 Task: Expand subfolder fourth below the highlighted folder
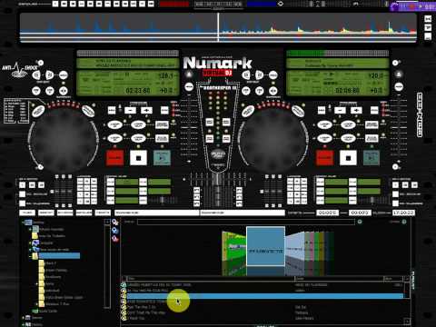37,284
